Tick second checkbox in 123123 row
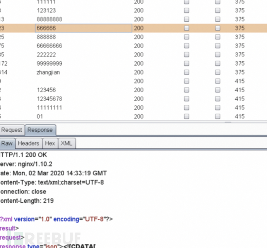 pos(217,10)
